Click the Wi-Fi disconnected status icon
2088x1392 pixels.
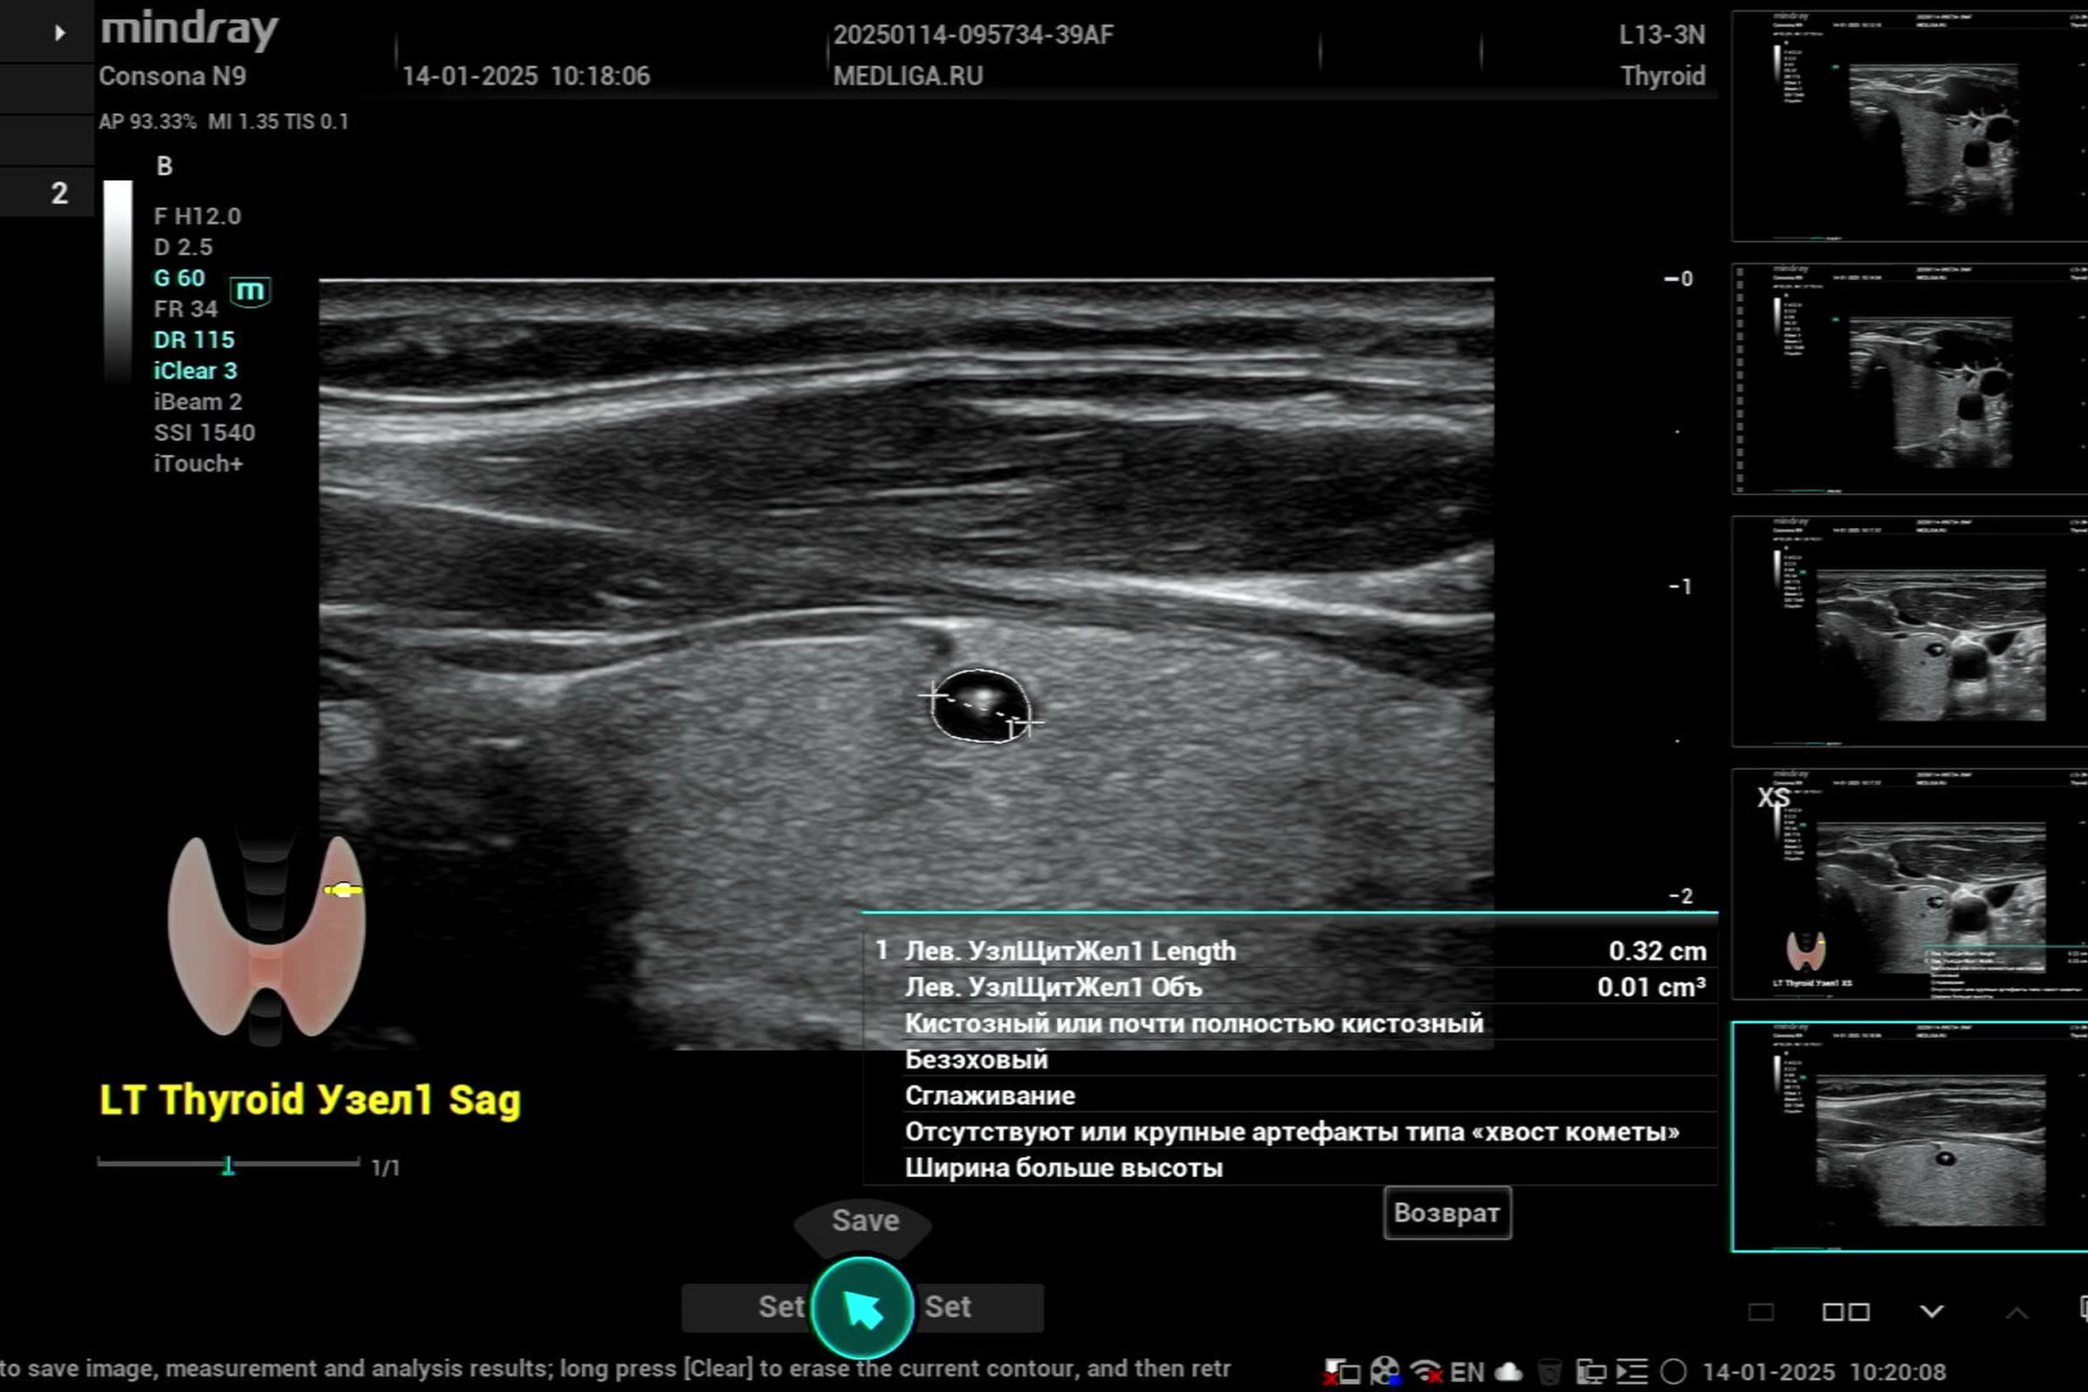click(1426, 1372)
